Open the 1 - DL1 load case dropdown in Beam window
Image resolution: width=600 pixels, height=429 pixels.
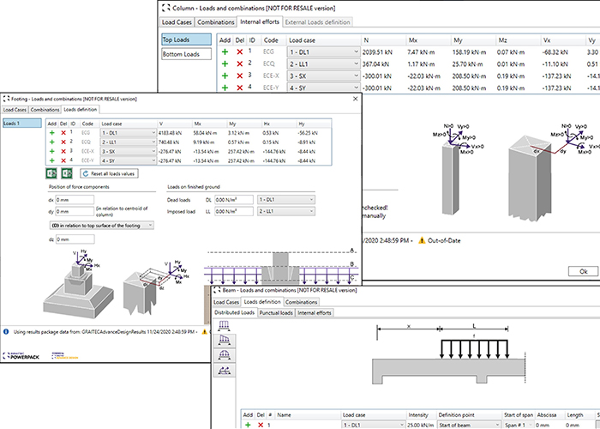click(x=374, y=425)
